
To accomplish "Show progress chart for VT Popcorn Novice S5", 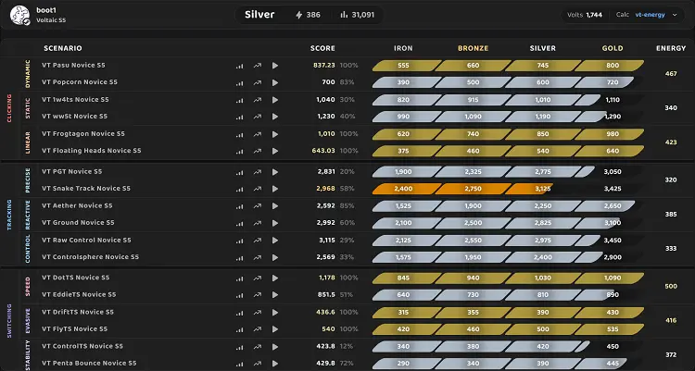I will [x=257, y=82].
